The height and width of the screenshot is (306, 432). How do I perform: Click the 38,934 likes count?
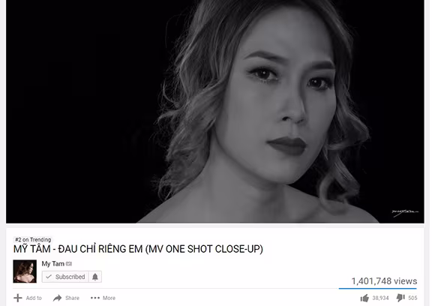click(380, 298)
